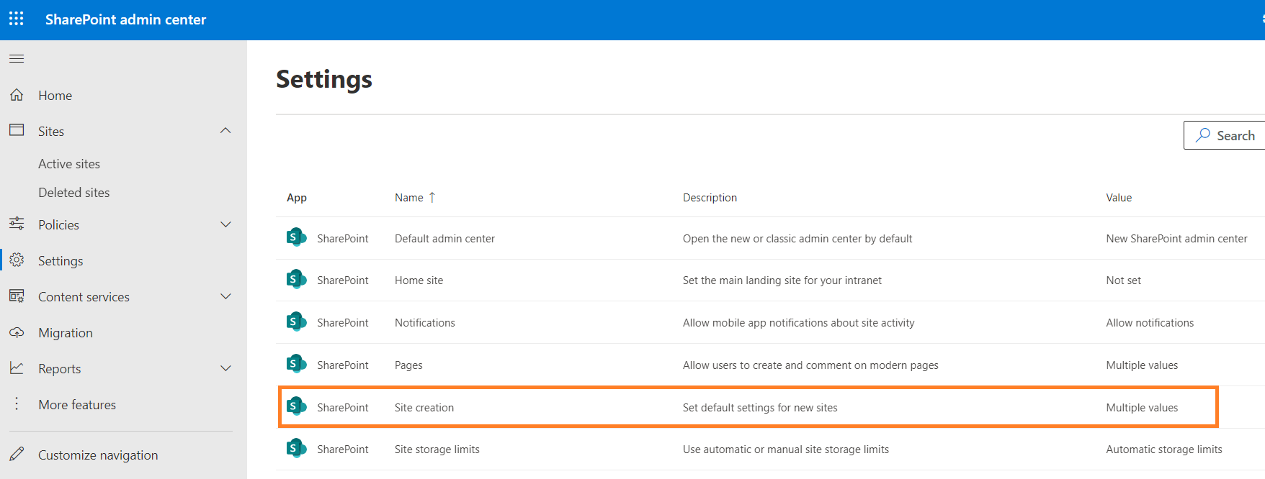Click the Reports chart icon
This screenshot has width=1265, height=479.
17,368
